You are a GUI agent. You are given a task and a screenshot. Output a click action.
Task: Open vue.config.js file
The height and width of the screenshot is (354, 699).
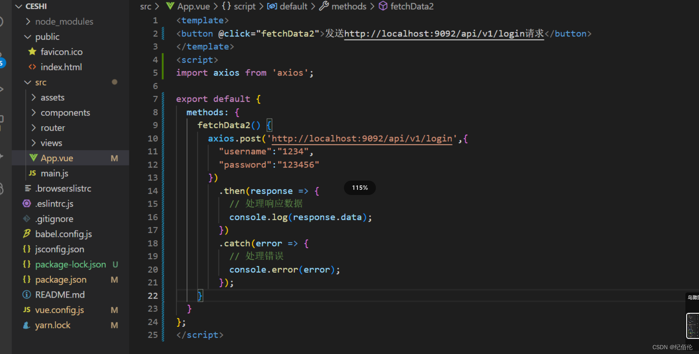coord(60,310)
